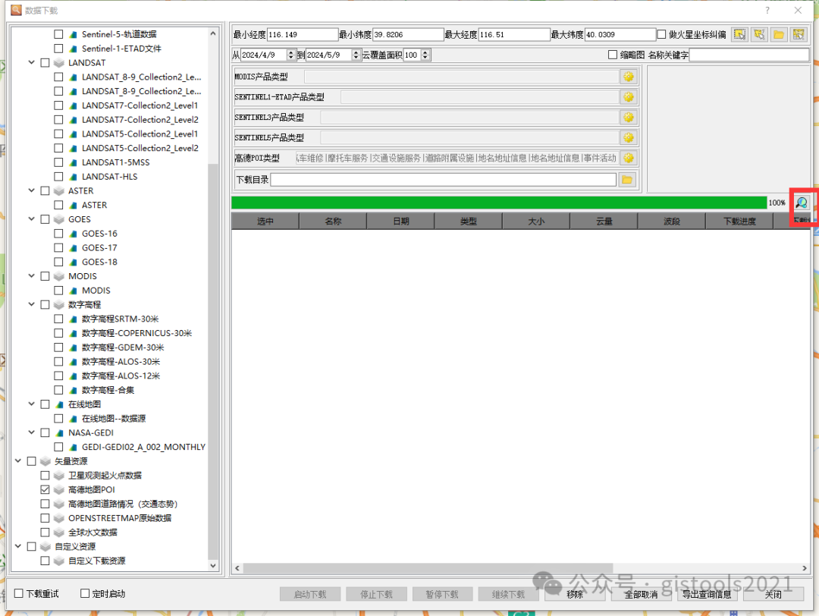Viewport: 819px width, 616px height.
Task: Collapse the MODIS tree group
Action: (x=31, y=276)
